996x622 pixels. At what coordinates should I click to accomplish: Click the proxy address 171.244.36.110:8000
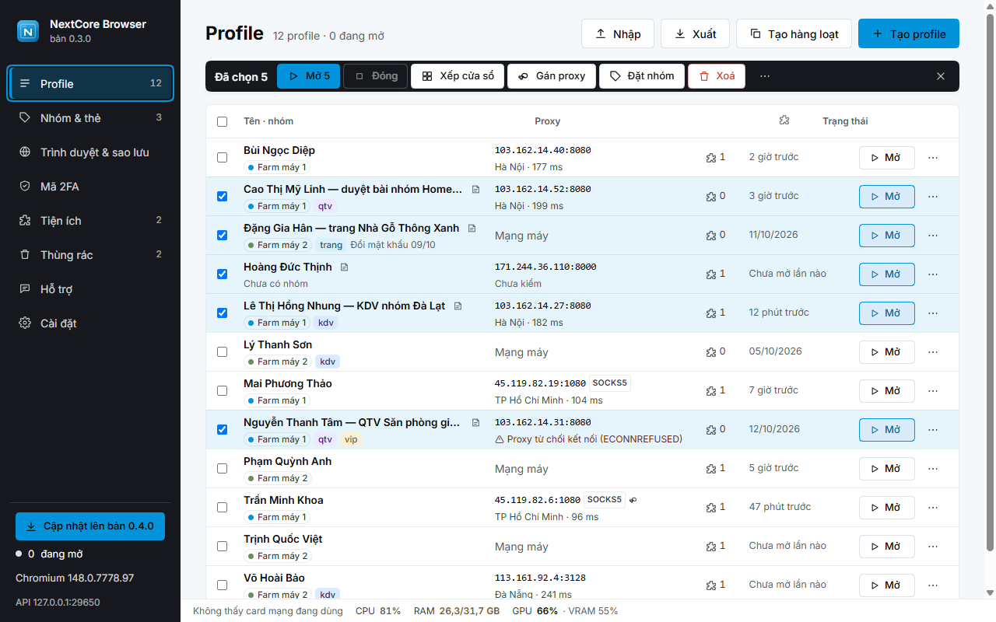pyautogui.click(x=545, y=267)
